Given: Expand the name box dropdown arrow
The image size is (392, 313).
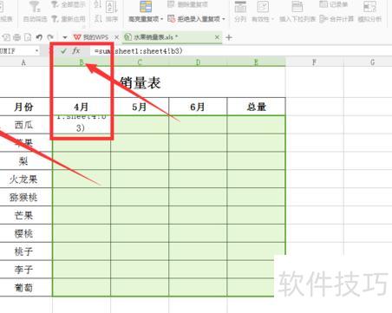Looking at the screenshot, I should [36, 51].
